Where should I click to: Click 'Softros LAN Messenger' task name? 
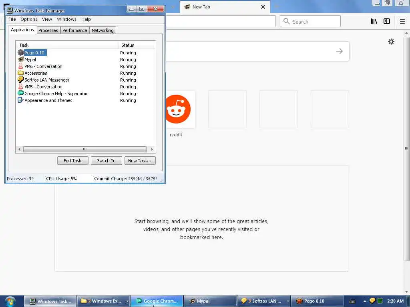[x=47, y=80]
